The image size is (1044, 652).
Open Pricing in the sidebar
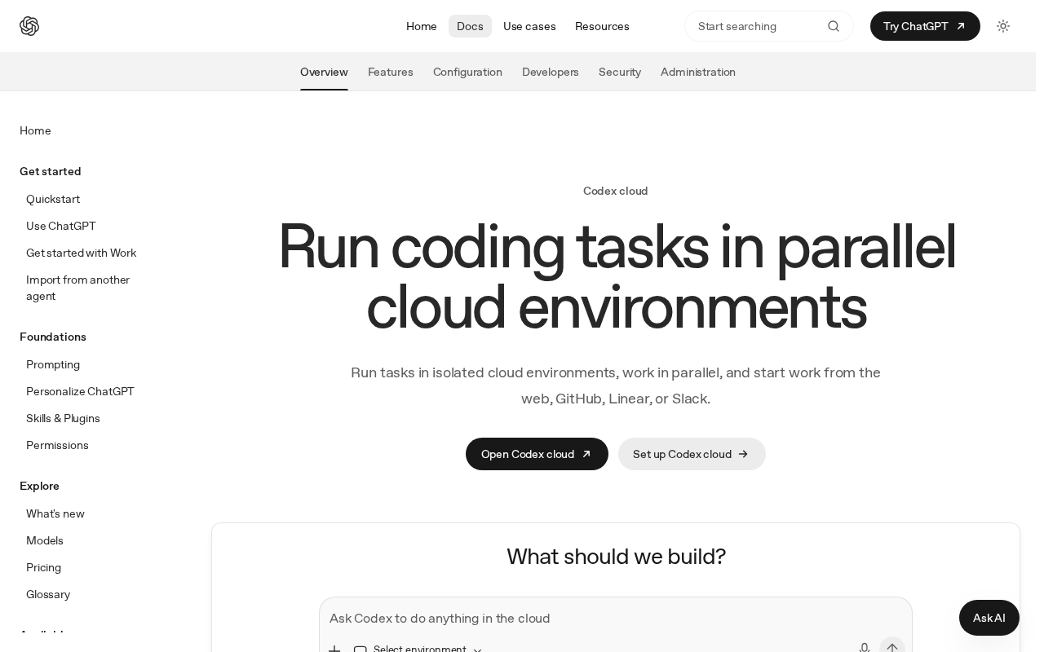43,567
